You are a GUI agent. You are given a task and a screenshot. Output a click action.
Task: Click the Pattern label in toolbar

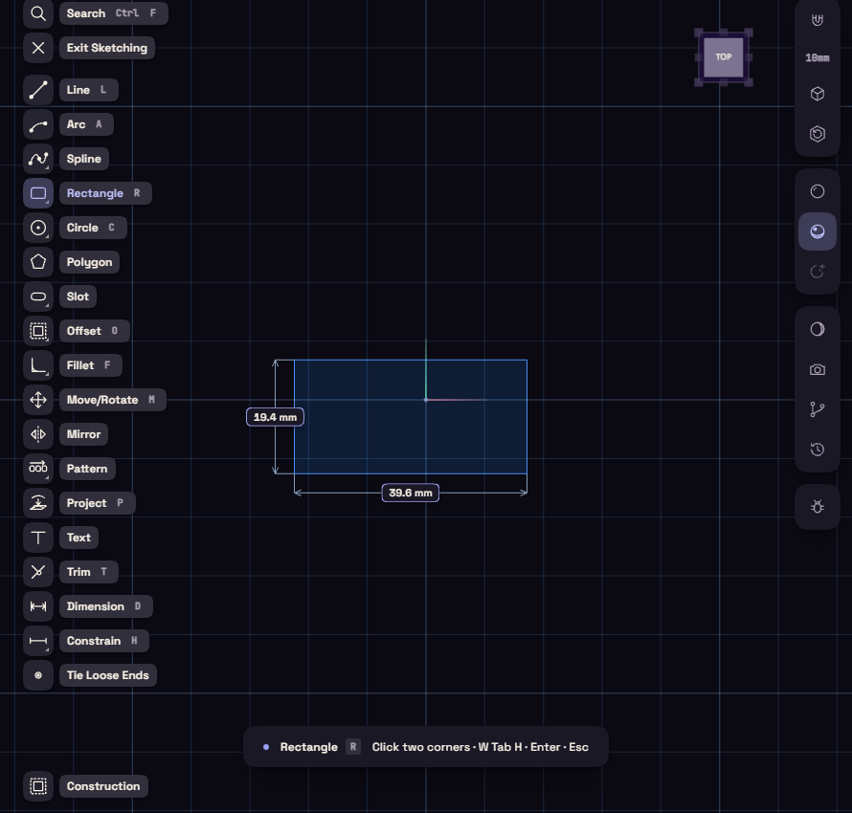coord(87,469)
